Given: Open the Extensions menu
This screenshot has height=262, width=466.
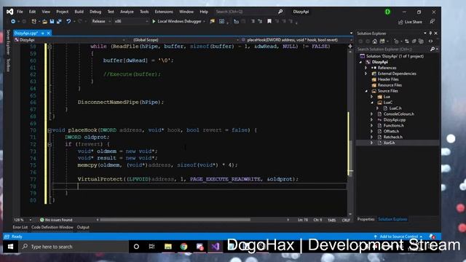Looking at the screenshot, I should (x=164, y=12).
